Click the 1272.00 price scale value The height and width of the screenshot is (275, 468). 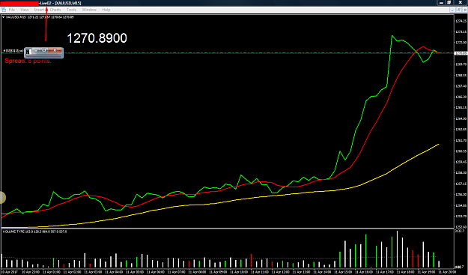click(461, 43)
